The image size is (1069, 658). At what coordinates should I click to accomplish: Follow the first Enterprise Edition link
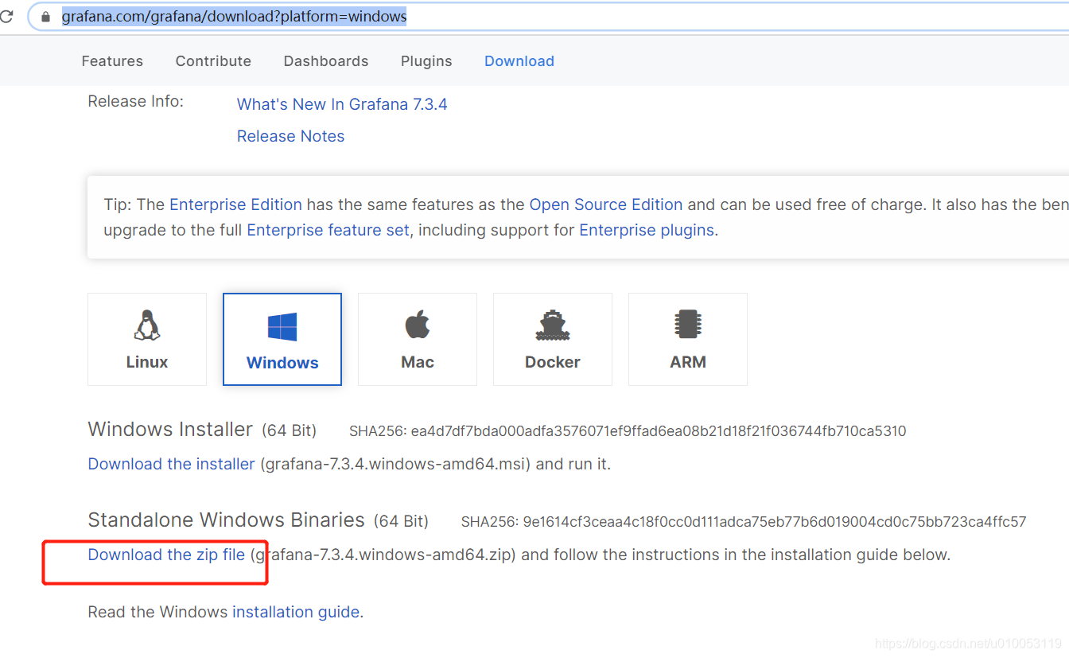(x=235, y=204)
